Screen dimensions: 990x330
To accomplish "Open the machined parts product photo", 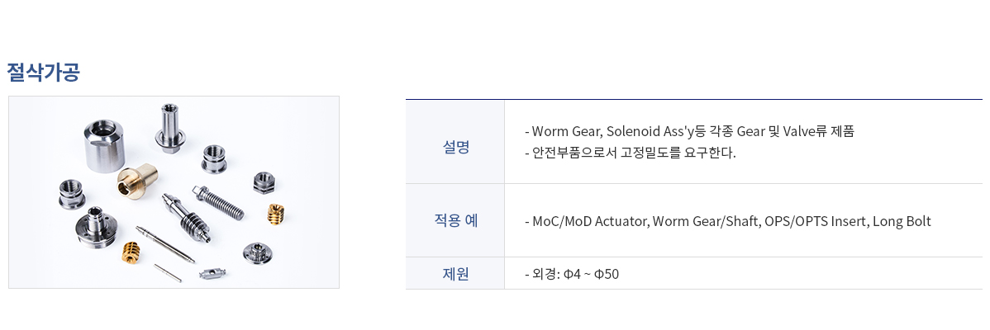I will point(174,192).
